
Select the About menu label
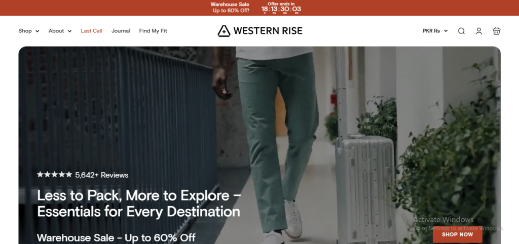56,31
